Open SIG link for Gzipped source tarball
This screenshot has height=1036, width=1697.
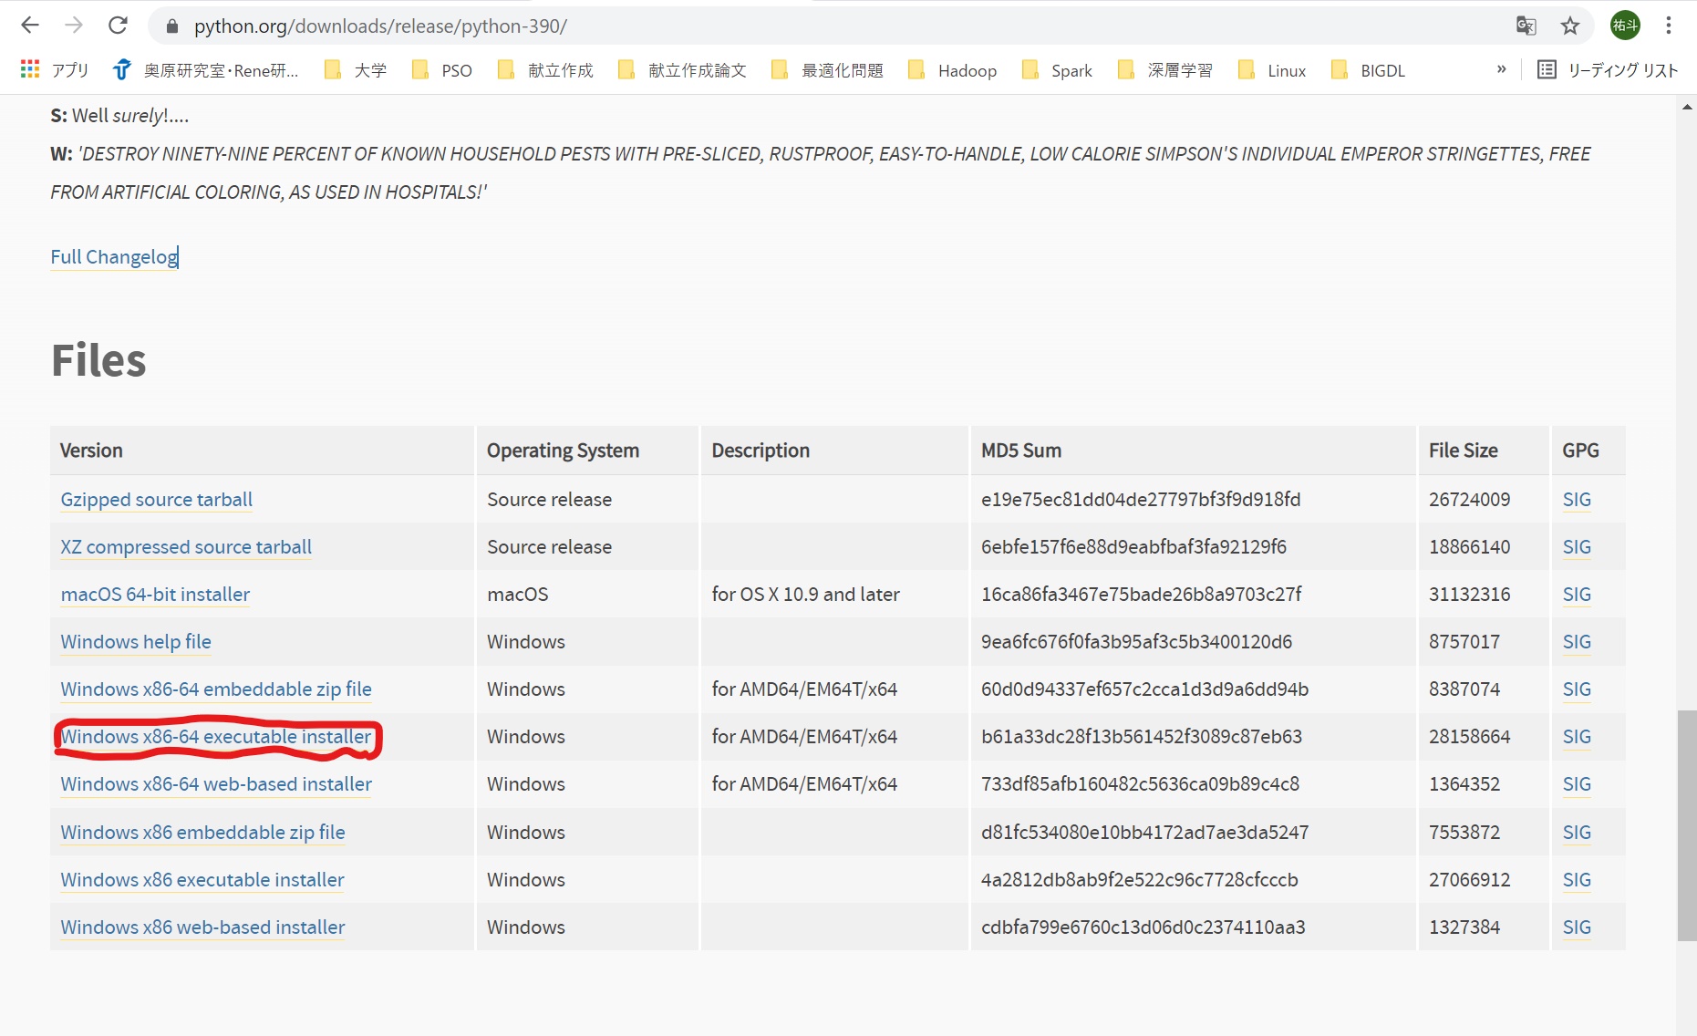[1576, 500]
